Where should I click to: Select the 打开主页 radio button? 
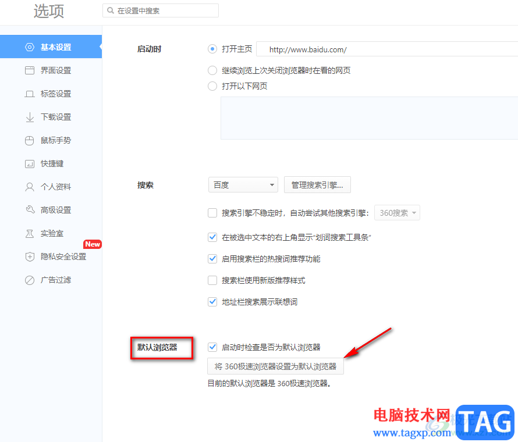(x=212, y=49)
